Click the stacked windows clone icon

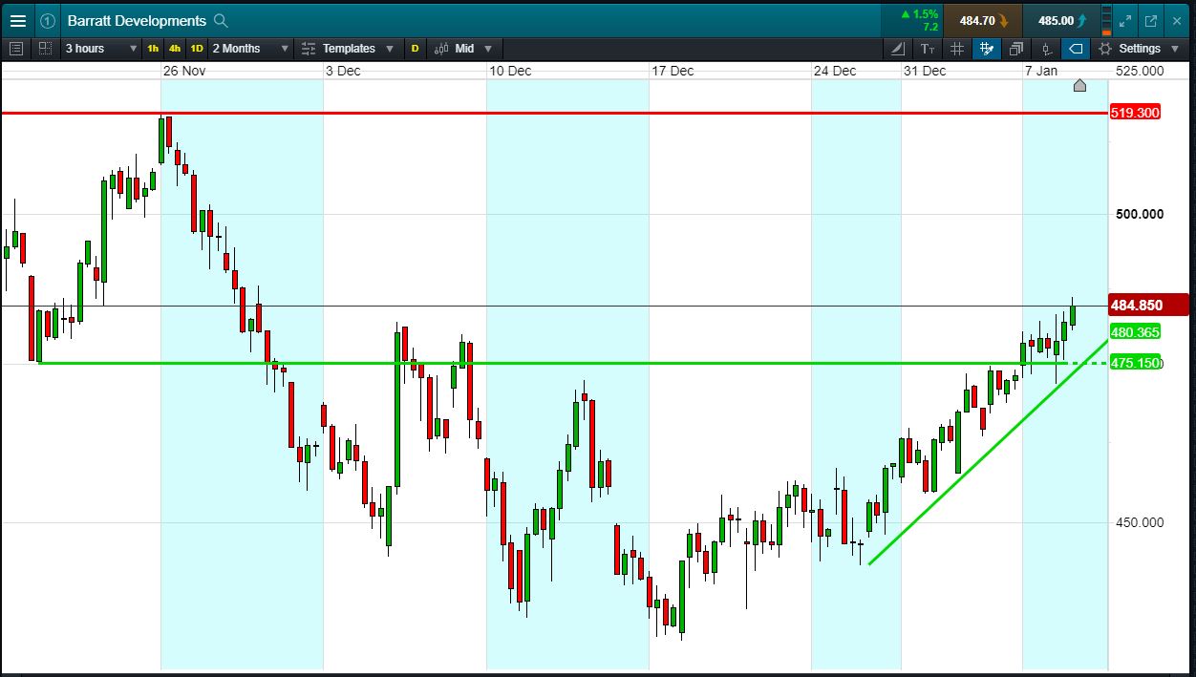click(x=1016, y=48)
